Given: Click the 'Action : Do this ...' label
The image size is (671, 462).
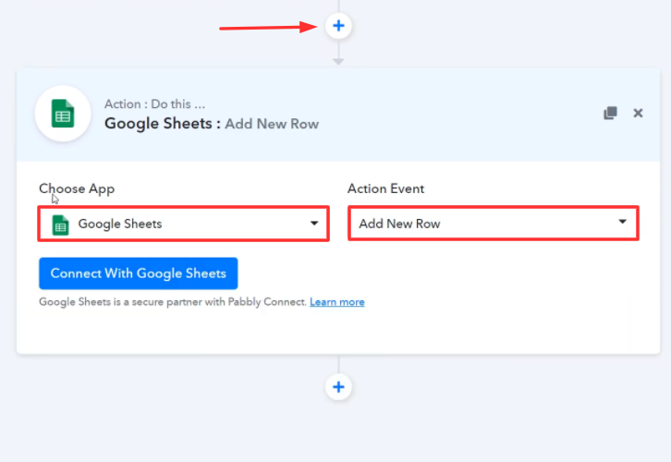Looking at the screenshot, I should pyautogui.click(x=155, y=103).
